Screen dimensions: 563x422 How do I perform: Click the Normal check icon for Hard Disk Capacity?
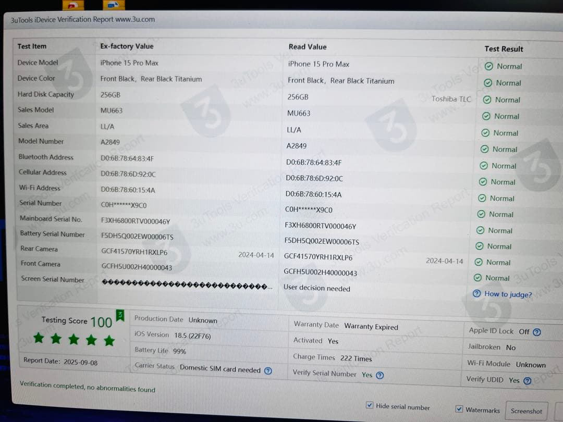click(487, 100)
